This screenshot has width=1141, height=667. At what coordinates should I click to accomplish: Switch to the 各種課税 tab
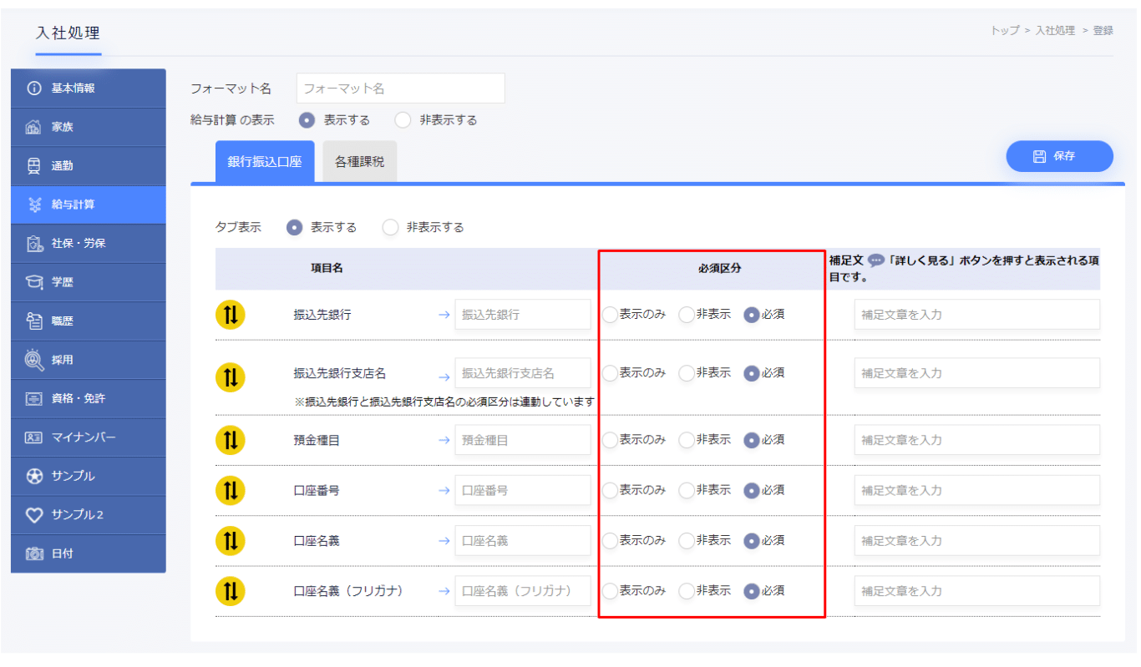click(x=359, y=162)
